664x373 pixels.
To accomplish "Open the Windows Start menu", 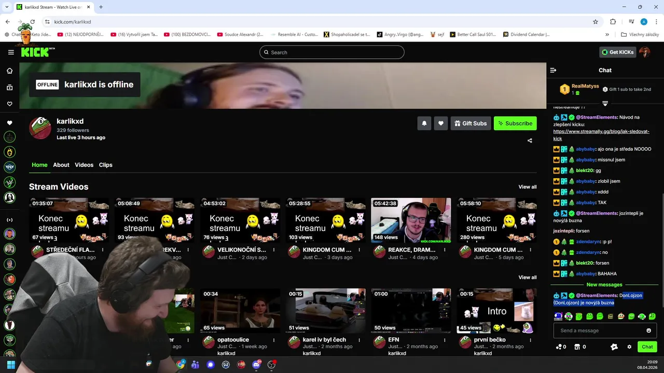I will tap(10, 365).
